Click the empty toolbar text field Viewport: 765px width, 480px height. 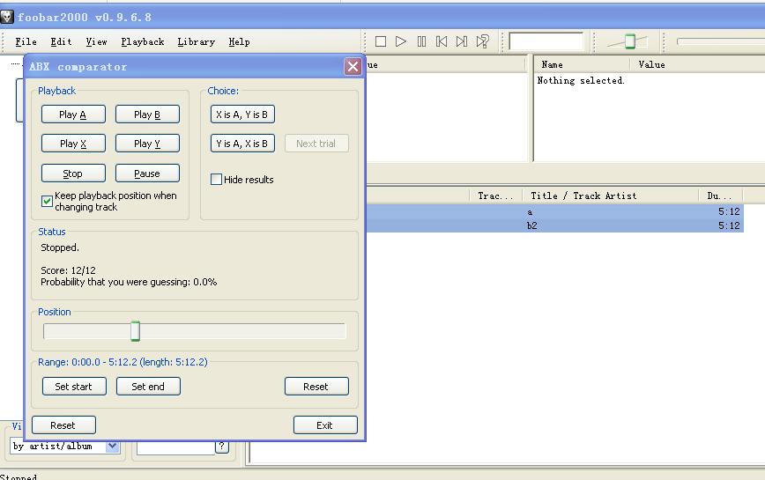point(546,41)
